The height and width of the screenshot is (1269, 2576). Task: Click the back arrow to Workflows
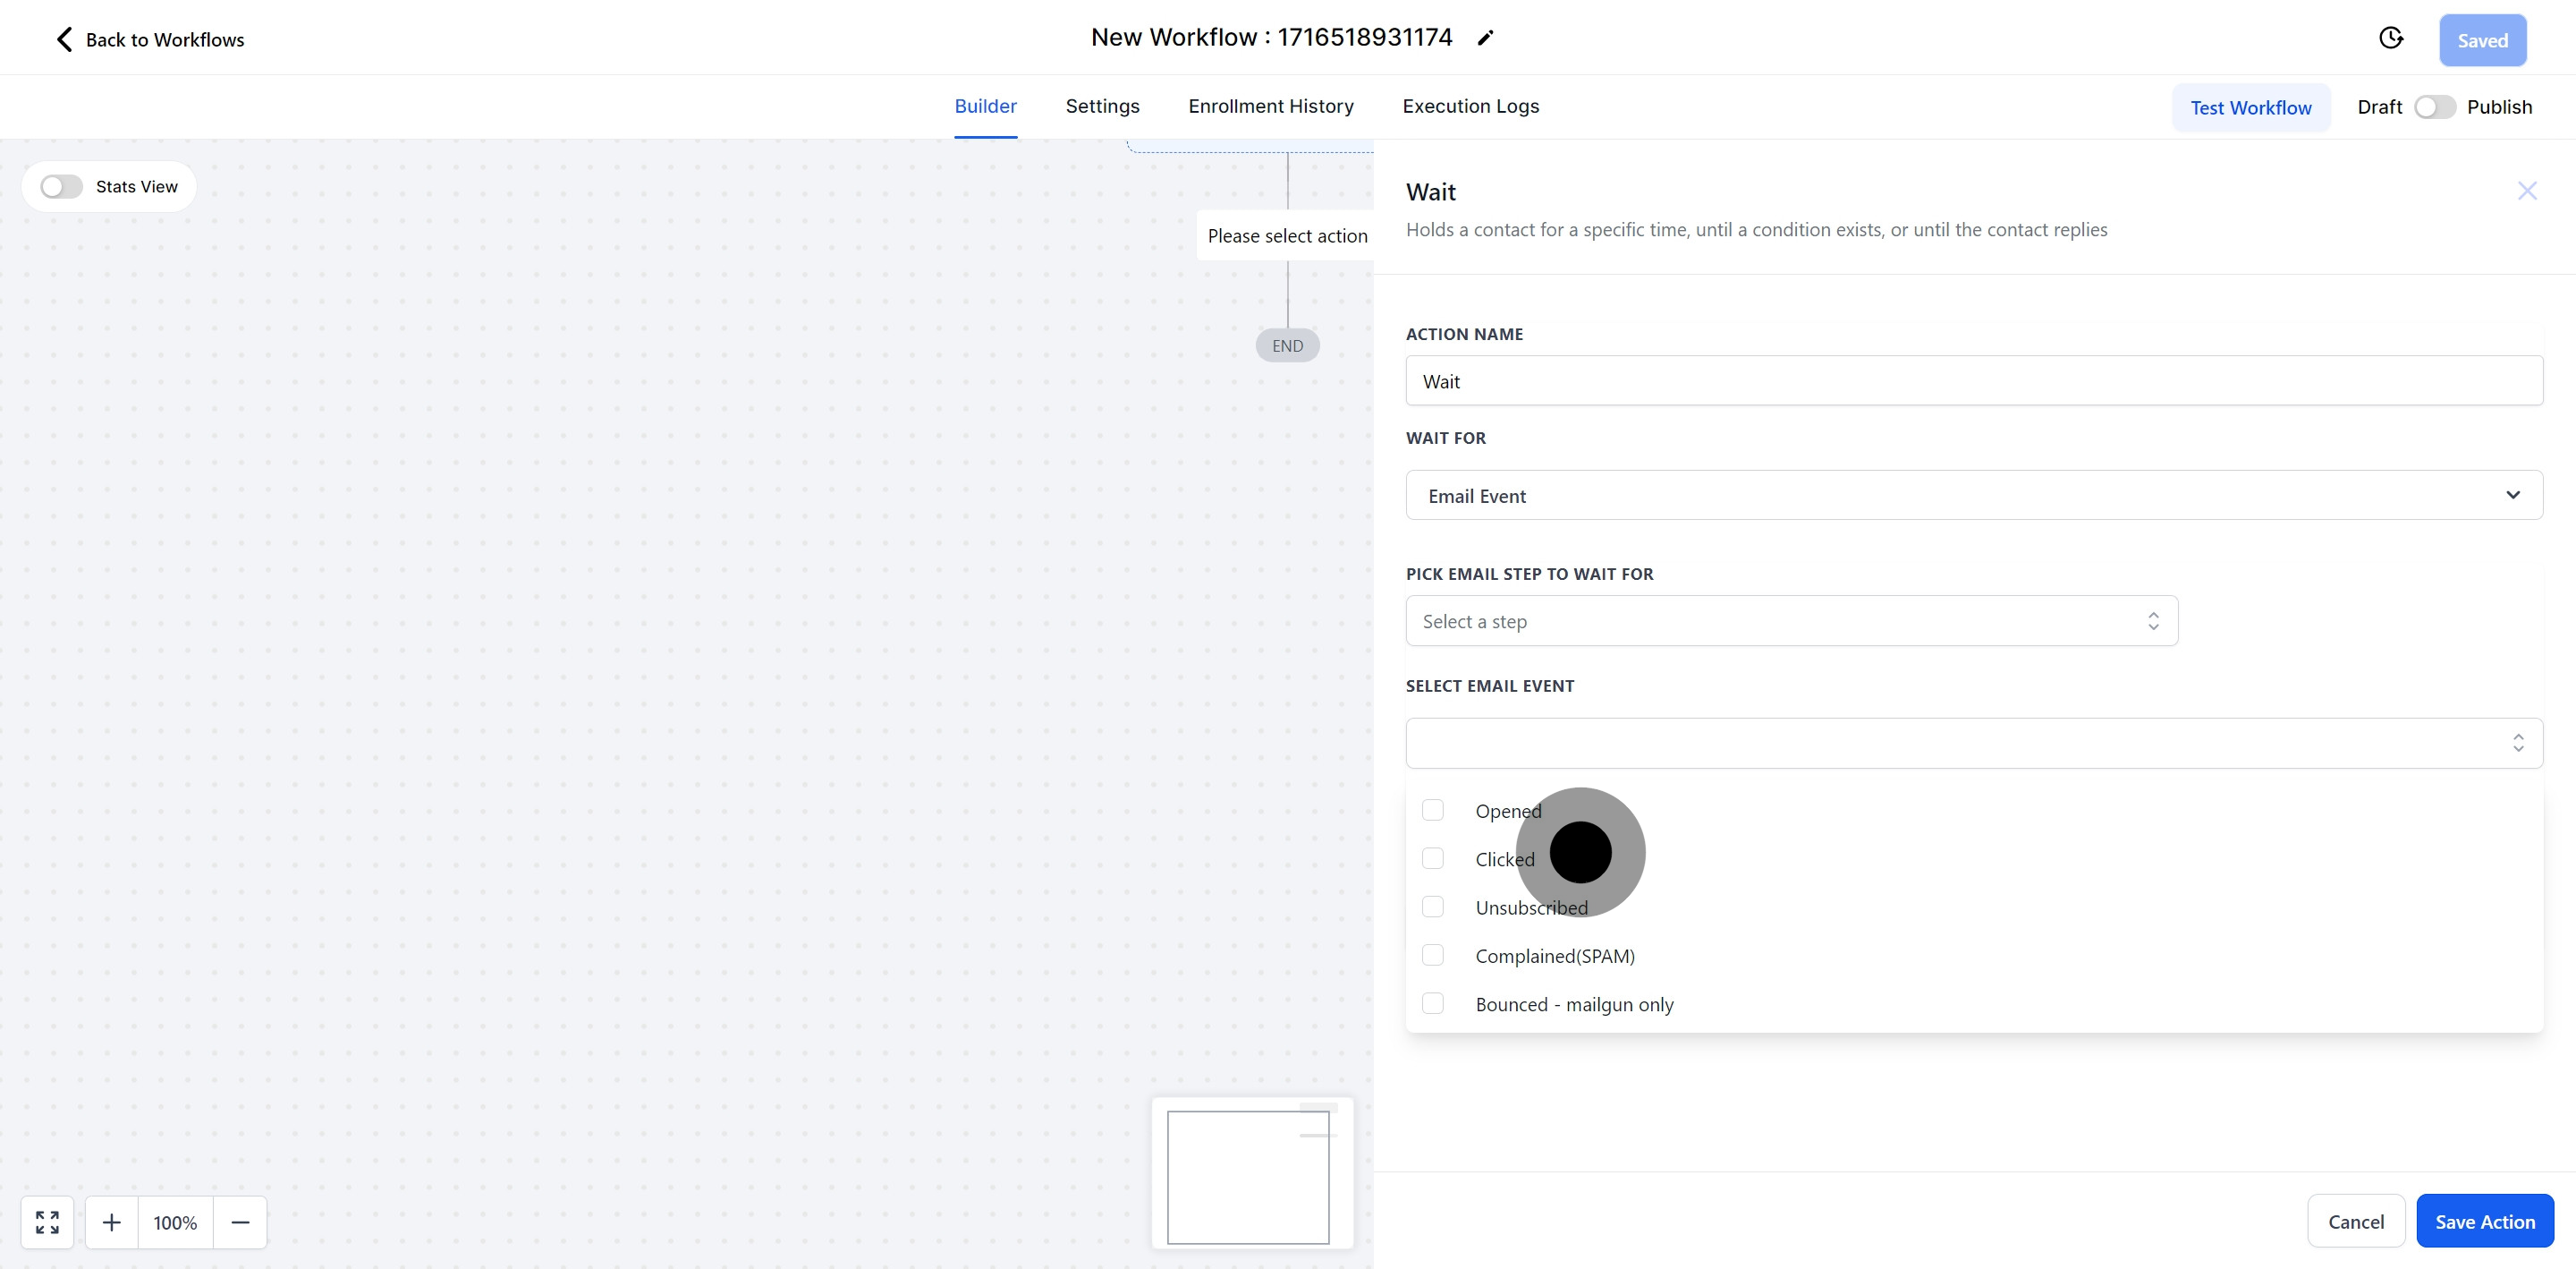pos(64,39)
